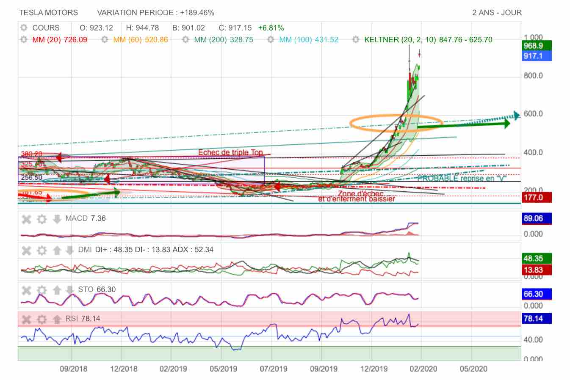Move the DMI panel up

(x=57, y=251)
